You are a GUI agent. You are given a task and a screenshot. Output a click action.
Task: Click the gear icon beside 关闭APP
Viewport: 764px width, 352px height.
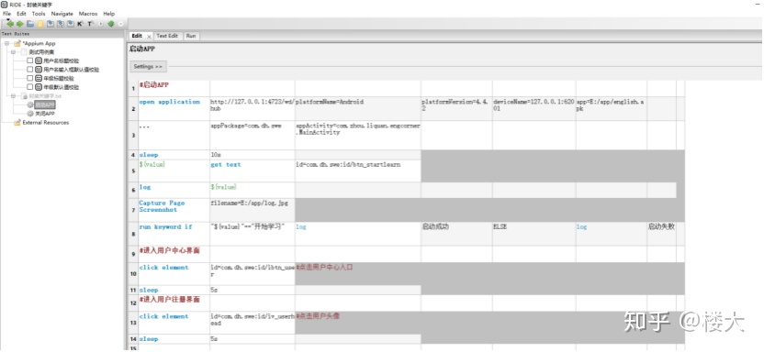pos(30,114)
